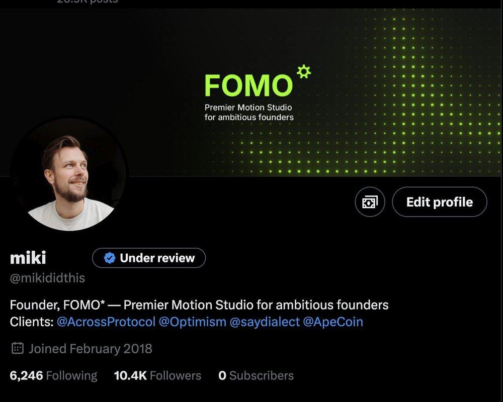Open the @saydialect profile link

[x=265, y=322]
